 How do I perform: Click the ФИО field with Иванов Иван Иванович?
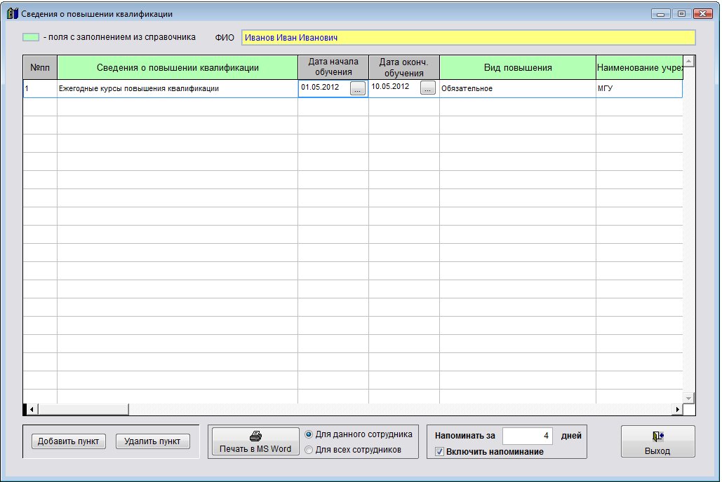click(x=468, y=38)
